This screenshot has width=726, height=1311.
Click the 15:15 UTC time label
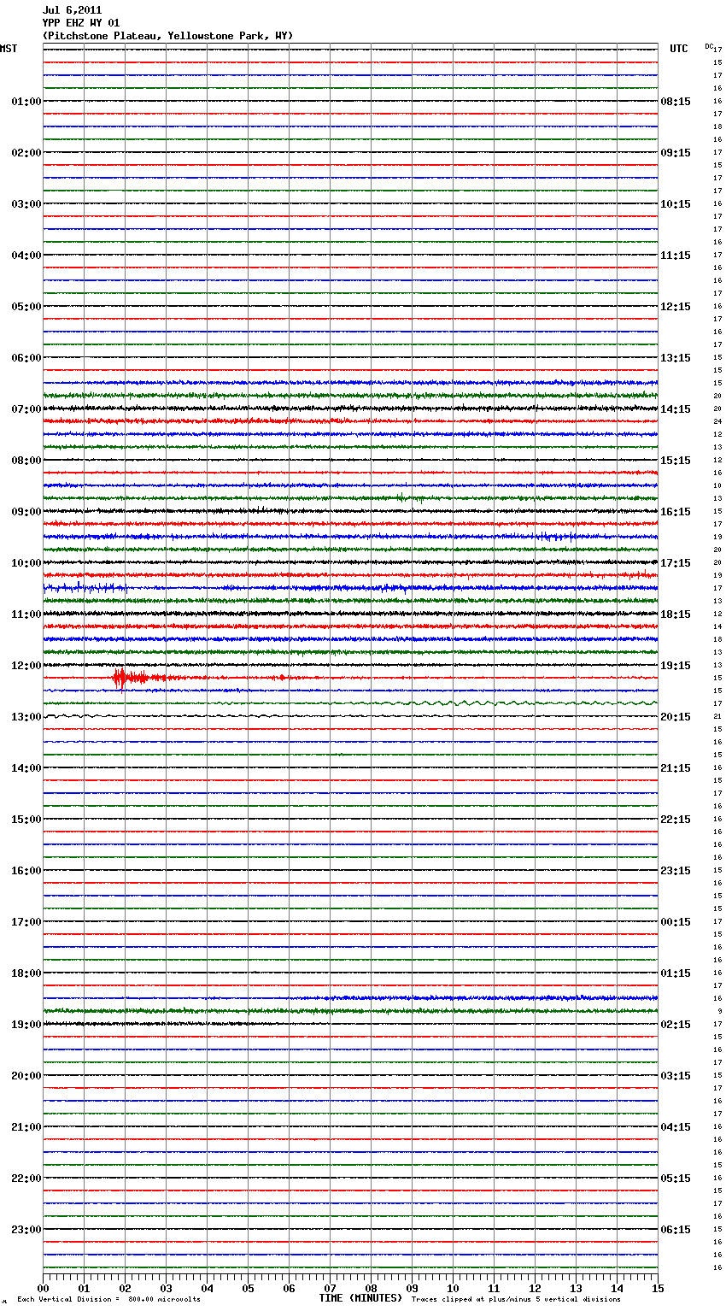pos(676,461)
